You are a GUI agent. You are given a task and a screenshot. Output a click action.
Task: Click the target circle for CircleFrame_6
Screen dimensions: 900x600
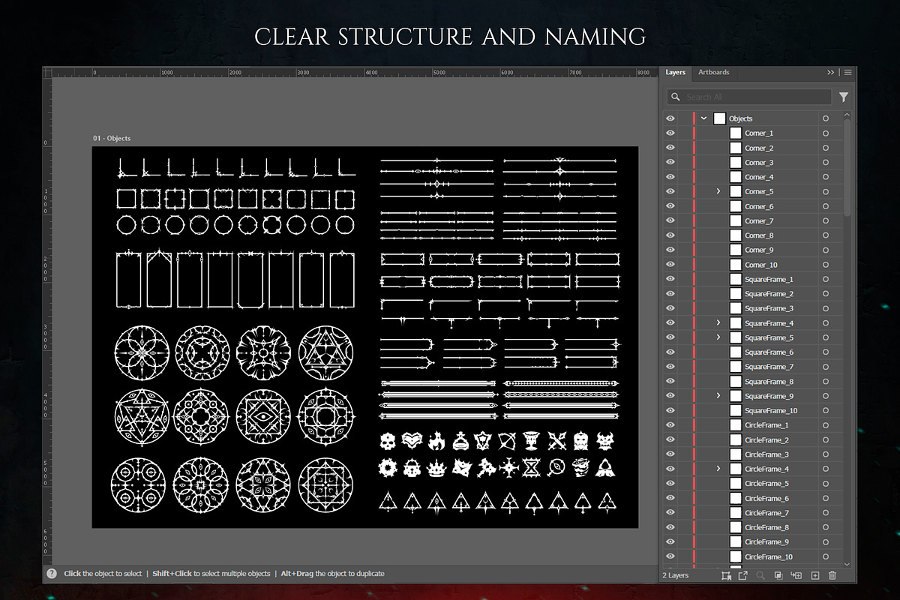pos(826,498)
